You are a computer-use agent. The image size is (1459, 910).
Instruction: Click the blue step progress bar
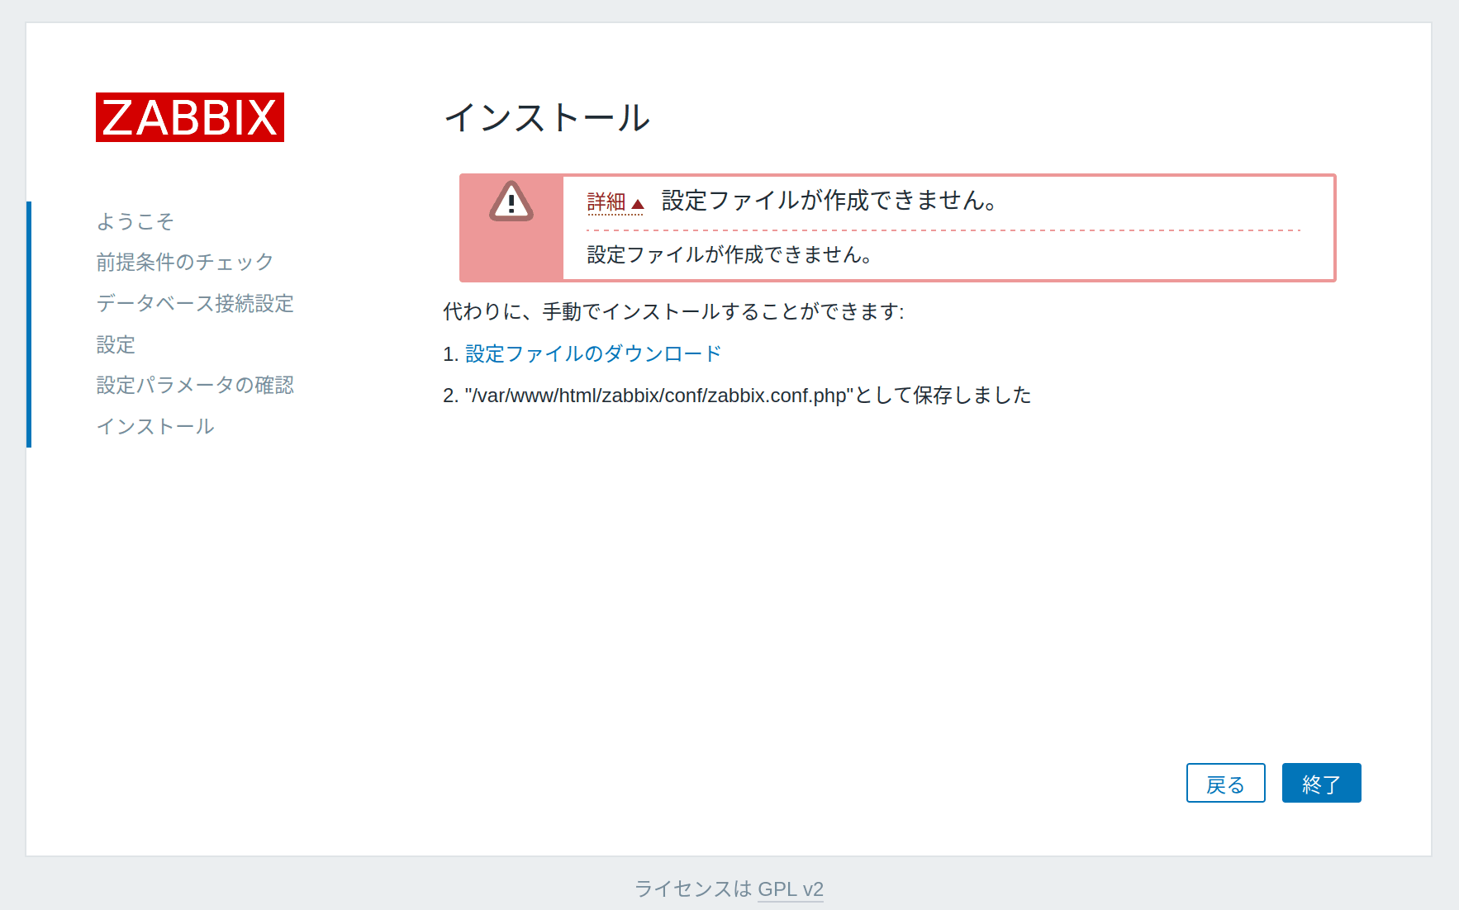tap(29, 324)
